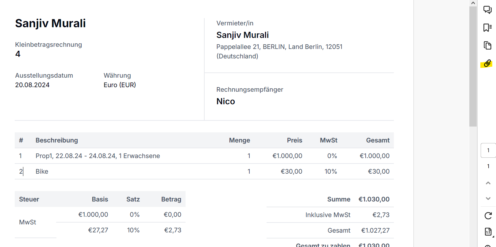The width and height of the screenshot is (496, 247).
Task: Click the current page number input box
Action: tap(488, 150)
